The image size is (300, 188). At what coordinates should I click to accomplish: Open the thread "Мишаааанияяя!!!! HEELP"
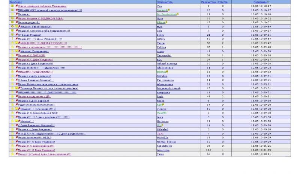[34, 138]
